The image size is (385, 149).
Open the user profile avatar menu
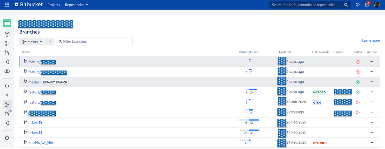[x=377, y=5]
